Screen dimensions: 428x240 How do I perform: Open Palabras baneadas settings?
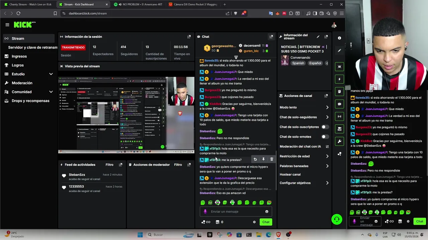(304, 166)
